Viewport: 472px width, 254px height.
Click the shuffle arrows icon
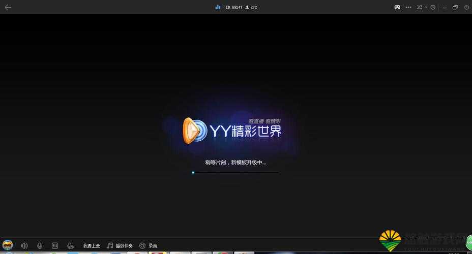tap(419, 7)
